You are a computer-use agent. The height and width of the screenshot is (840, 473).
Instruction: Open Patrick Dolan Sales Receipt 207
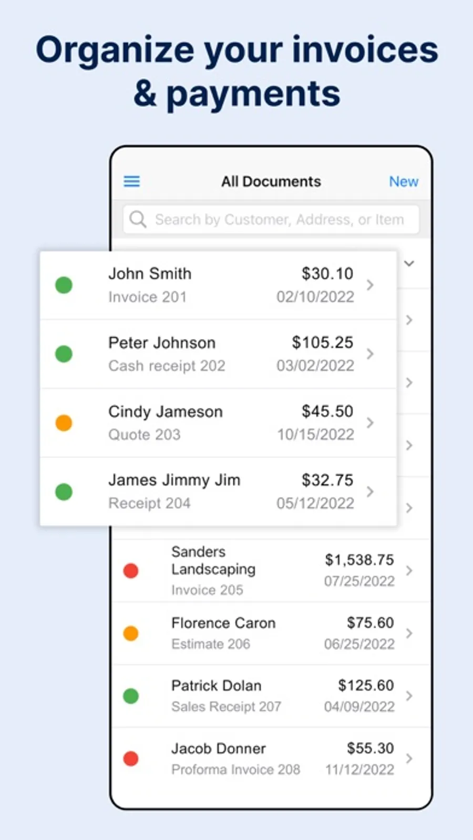coord(271,696)
